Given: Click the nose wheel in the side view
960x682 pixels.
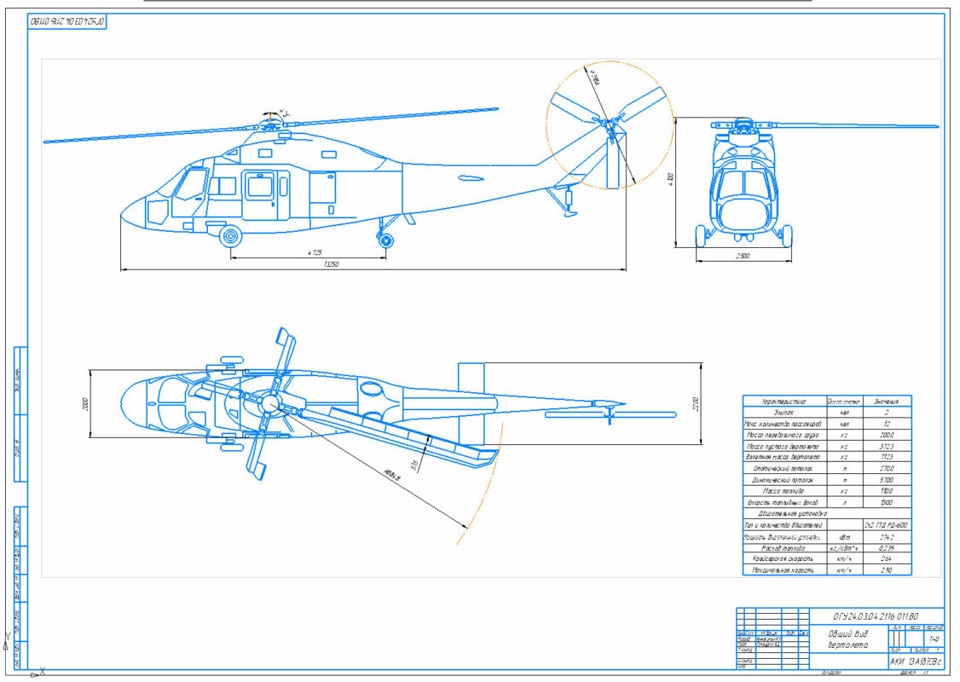Looking at the screenshot, I should [x=229, y=235].
